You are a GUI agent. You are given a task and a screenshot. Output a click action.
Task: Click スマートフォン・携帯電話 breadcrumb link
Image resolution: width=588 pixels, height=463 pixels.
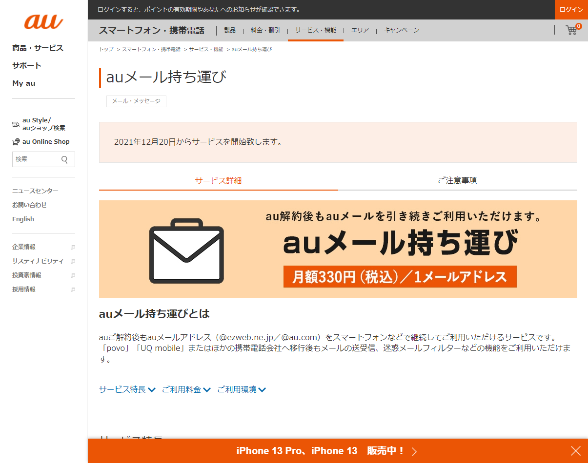[151, 50]
